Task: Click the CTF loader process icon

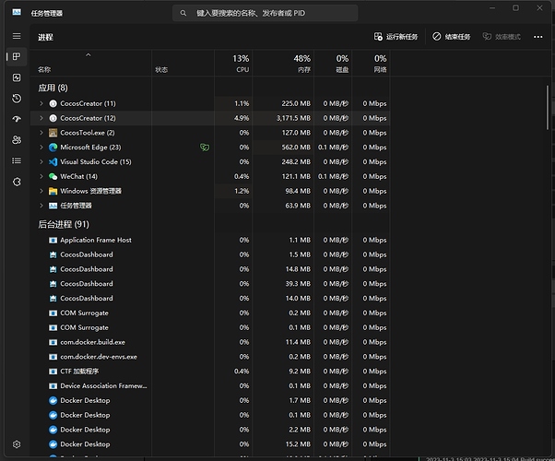Action: [53, 372]
